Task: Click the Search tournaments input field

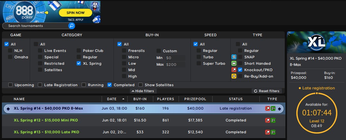Action: tap(35, 26)
